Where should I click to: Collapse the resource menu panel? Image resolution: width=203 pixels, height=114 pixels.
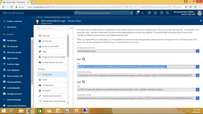71,28
